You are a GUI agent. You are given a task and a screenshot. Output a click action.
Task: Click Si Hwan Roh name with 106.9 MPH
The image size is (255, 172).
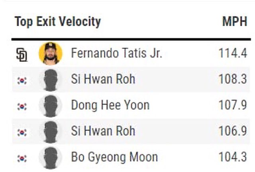[103, 132]
